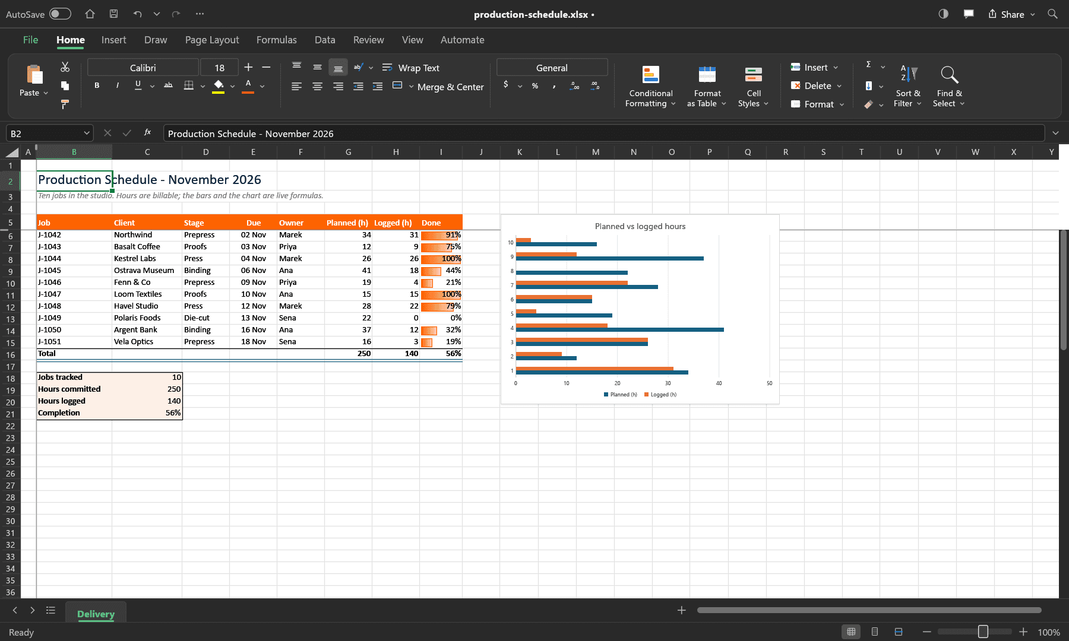Click the Copy icon under Cut
This screenshot has width=1069, height=641.
click(x=65, y=85)
